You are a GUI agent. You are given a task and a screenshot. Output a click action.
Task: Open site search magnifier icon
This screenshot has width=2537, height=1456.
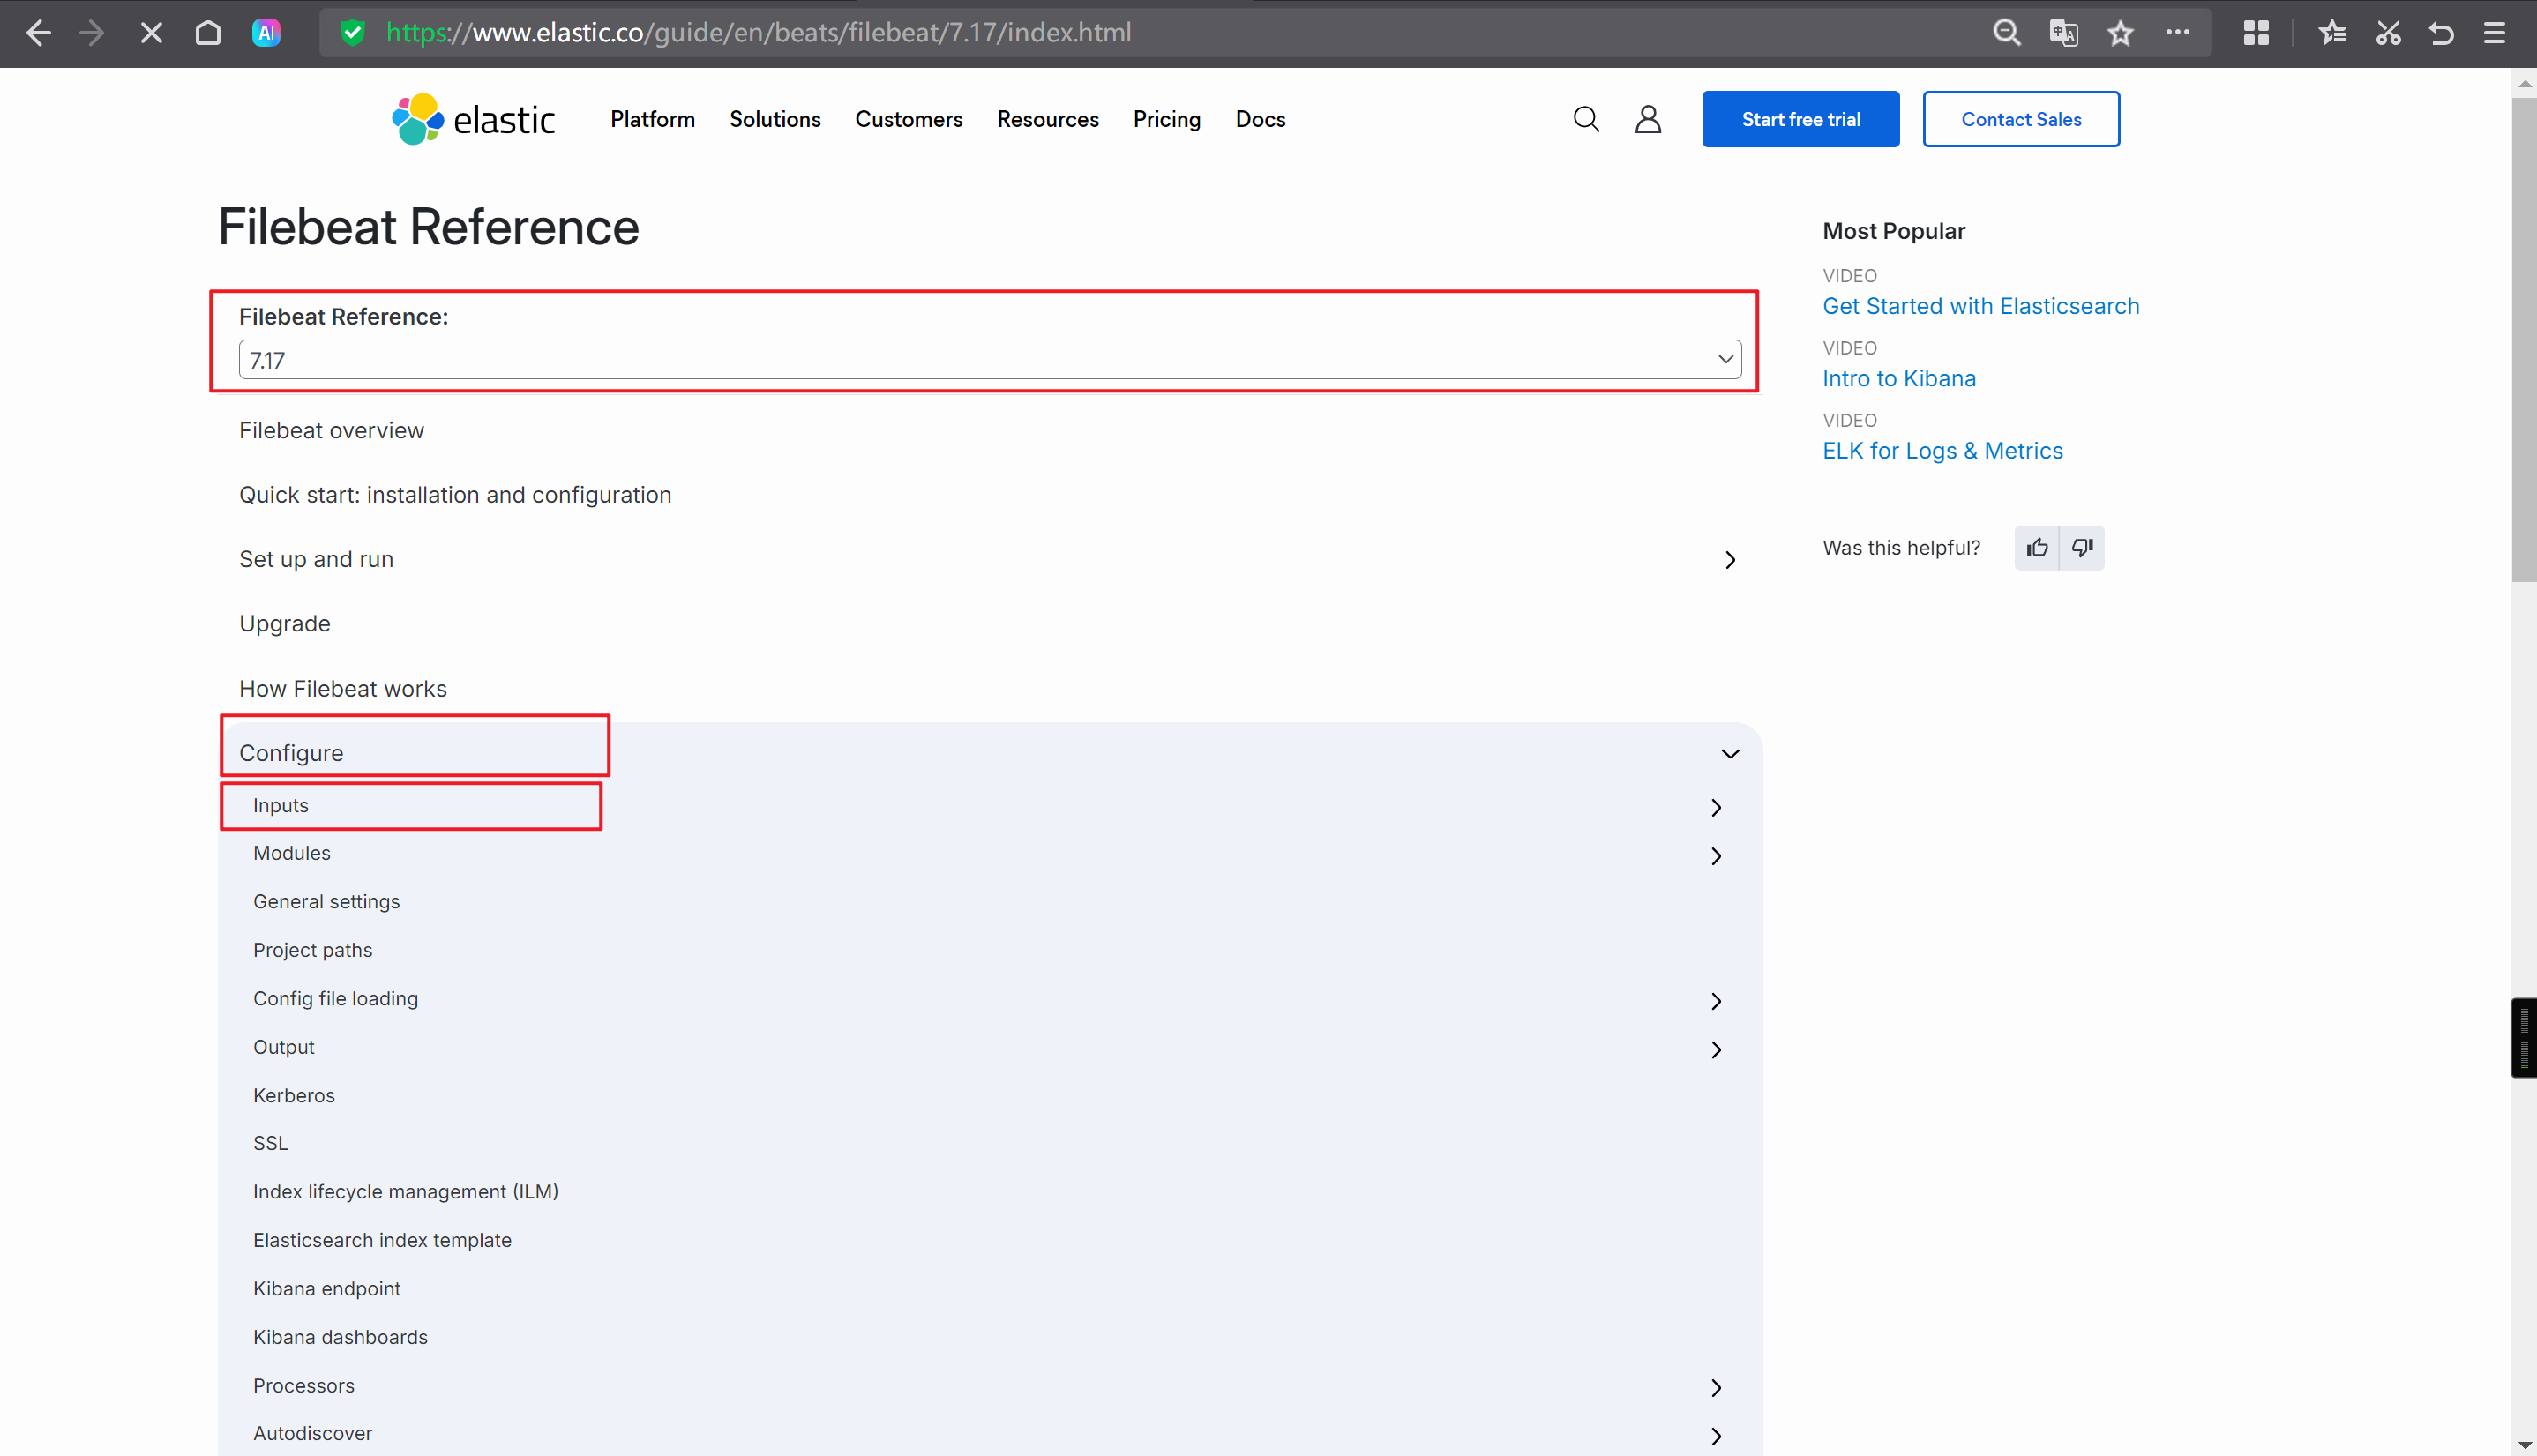coord(1586,119)
